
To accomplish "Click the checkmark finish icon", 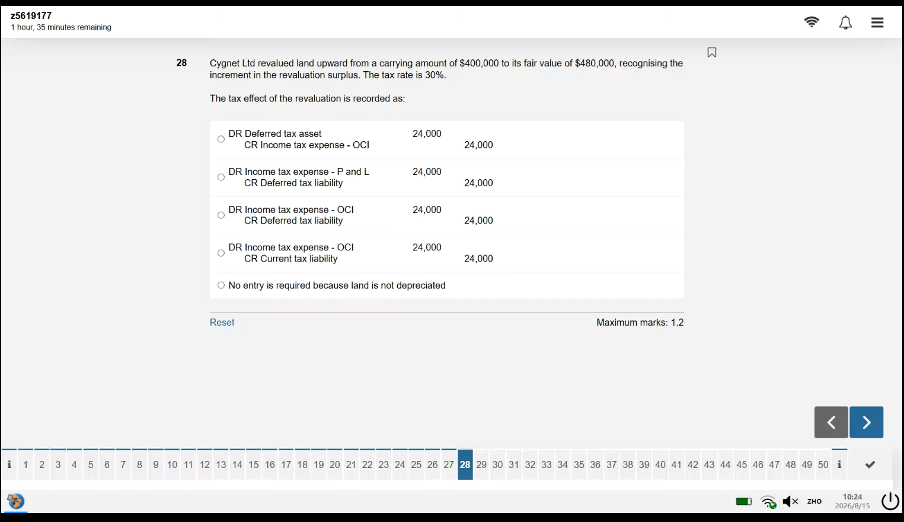I will (870, 464).
